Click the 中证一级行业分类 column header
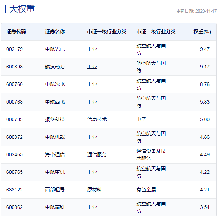Image resolution: width=219 pixels, height=218 pixels. tap(107, 32)
